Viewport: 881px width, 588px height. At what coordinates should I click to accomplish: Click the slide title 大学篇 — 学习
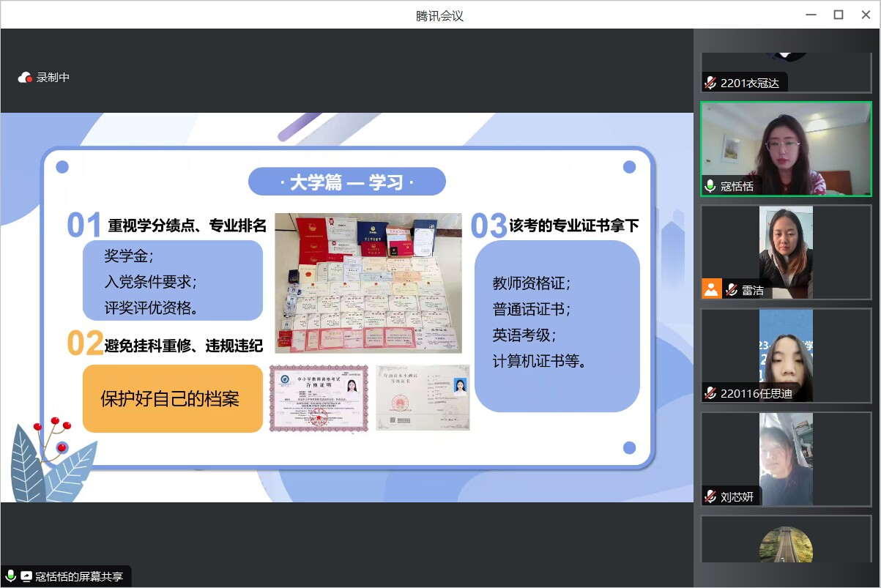tap(346, 182)
